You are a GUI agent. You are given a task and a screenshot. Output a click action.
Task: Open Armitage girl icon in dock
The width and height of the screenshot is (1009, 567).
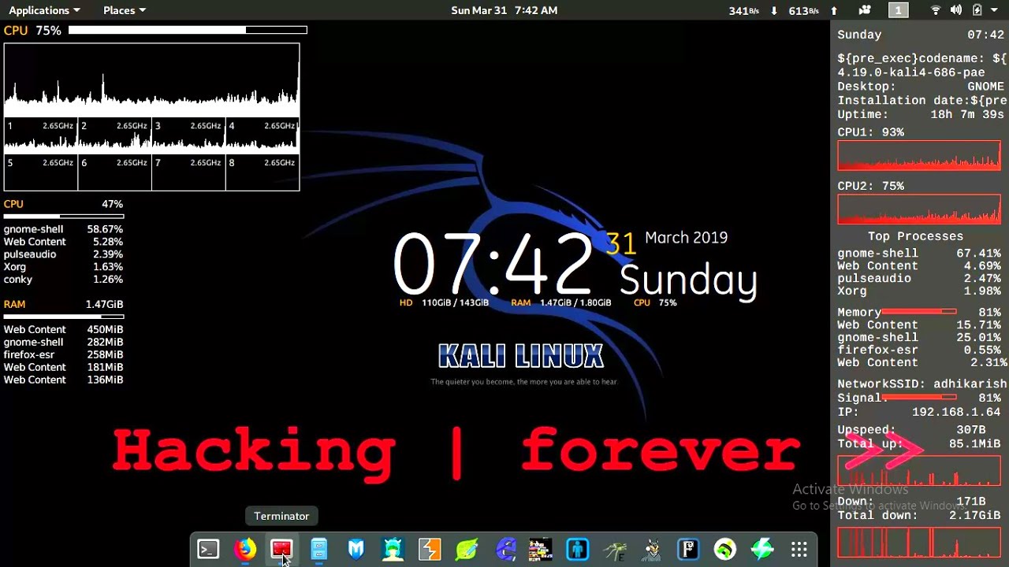coord(393,549)
